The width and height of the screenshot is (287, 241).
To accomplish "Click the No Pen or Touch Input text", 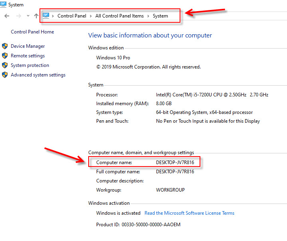I will tap(208, 121).
